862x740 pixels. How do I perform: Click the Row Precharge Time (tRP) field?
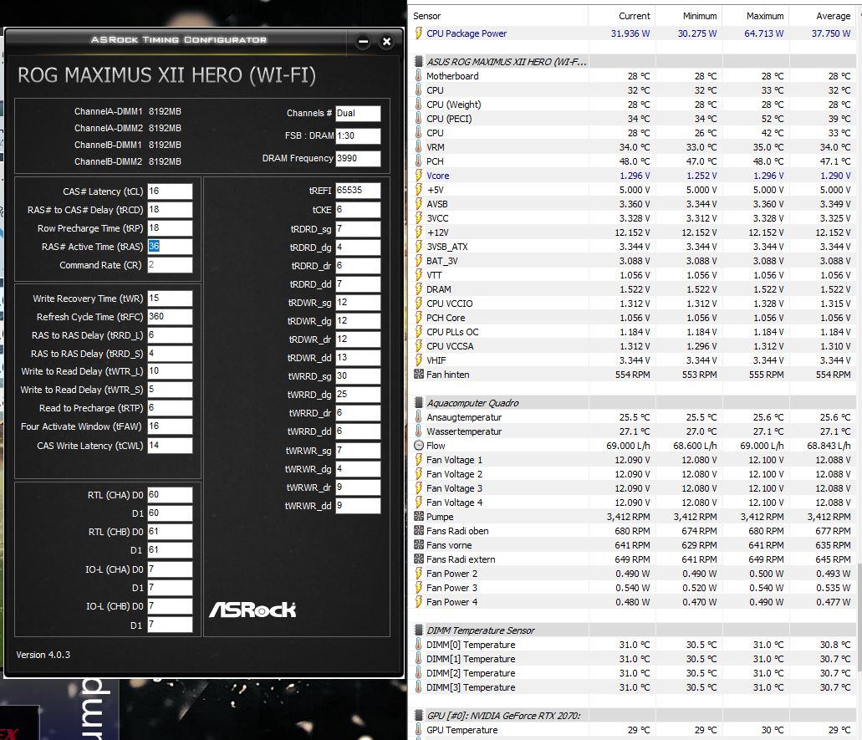click(x=170, y=228)
